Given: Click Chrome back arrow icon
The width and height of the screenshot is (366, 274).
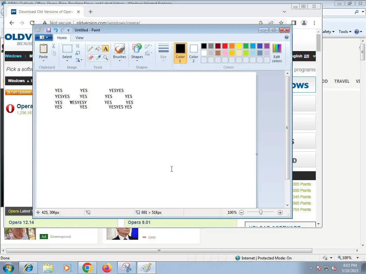Looking at the screenshot, I should pos(12,23).
